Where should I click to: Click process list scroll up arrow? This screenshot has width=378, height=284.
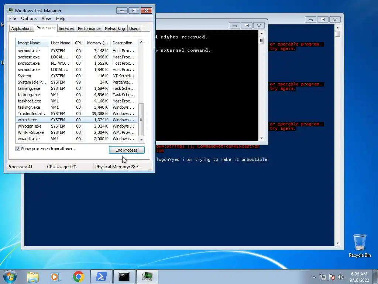[141, 42]
